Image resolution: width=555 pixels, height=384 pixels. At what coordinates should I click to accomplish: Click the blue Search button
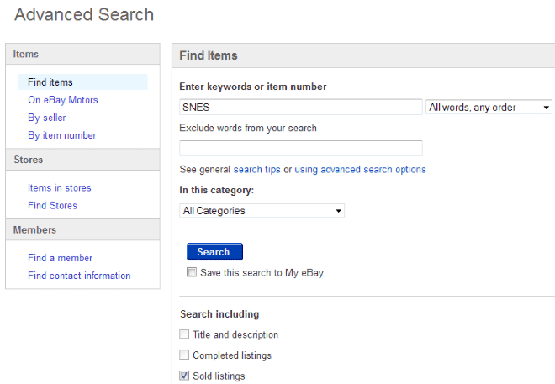pyautogui.click(x=214, y=252)
